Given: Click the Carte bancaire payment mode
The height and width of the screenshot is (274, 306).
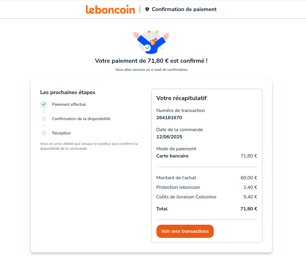Looking at the screenshot, I should pyautogui.click(x=172, y=156).
